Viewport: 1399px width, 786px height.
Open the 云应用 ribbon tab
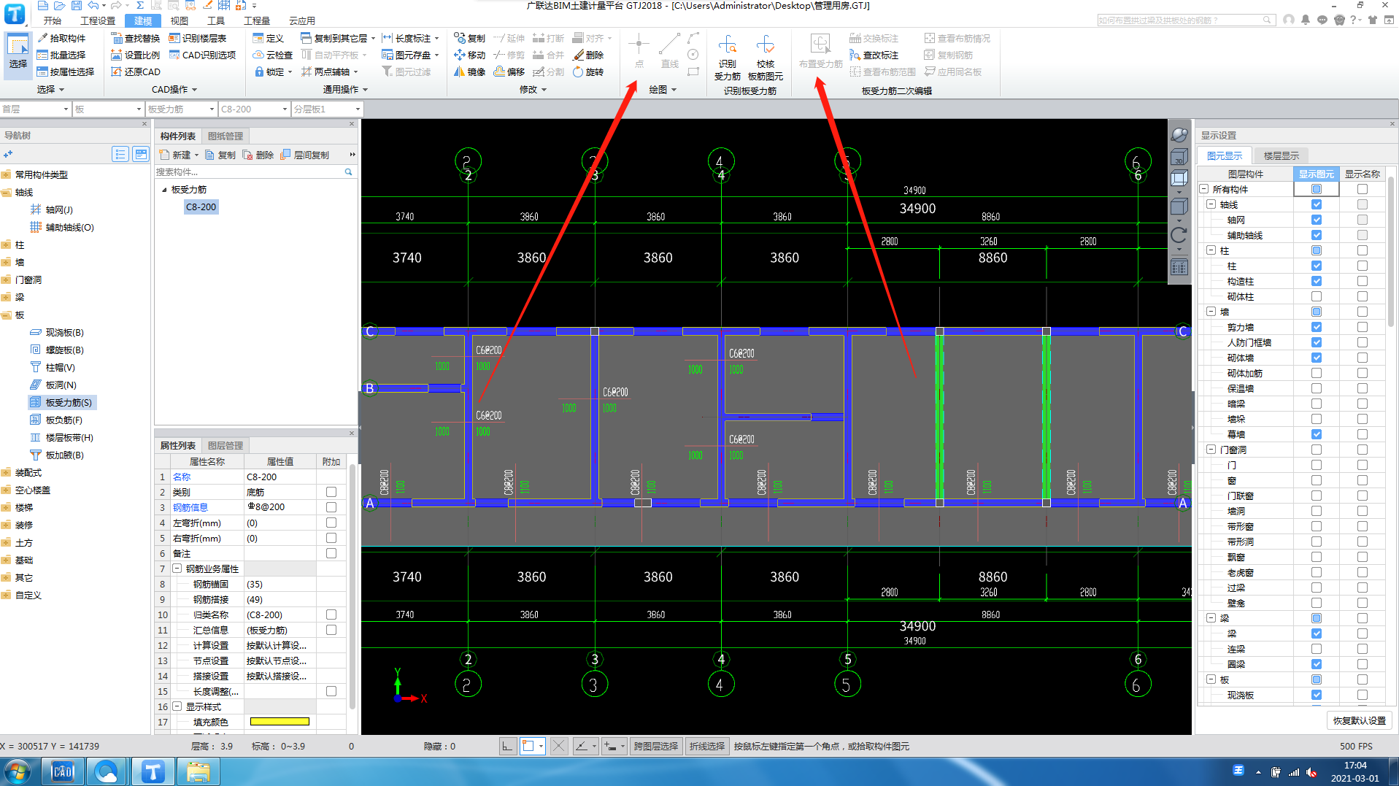(x=302, y=20)
